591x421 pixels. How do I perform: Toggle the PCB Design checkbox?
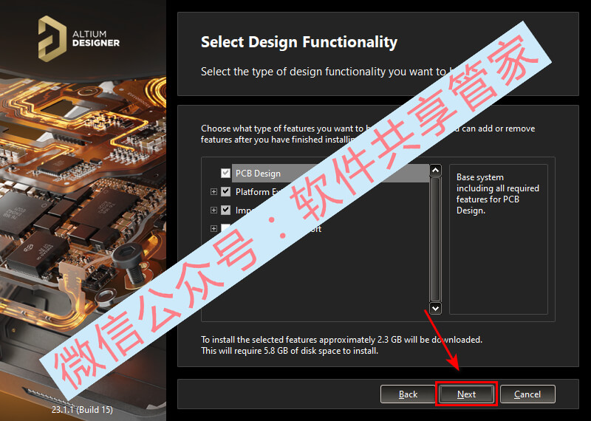click(x=225, y=173)
